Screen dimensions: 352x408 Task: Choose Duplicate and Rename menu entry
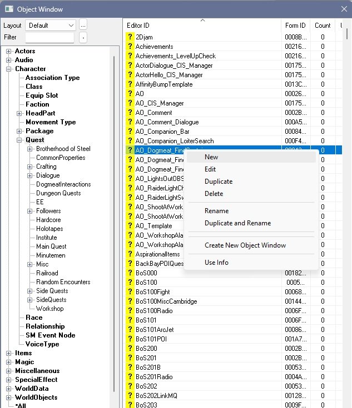click(251, 223)
